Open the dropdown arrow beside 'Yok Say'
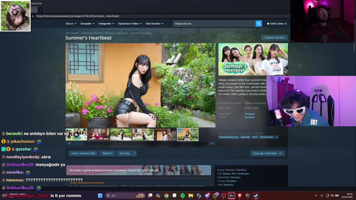This screenshot has width=356, height=200. click(x=135, y=153)
